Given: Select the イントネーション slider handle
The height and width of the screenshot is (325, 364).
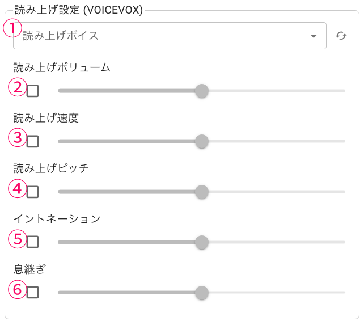Looking at the screenshot, I should coord(202,242).
